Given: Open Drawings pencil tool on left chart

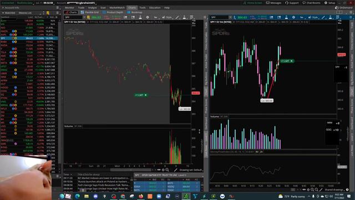Looking at the screenshot, I should pyautogui.click(x=177, y=17).
